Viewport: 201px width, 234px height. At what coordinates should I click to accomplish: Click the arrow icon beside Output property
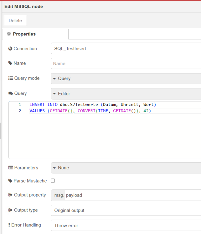coord(11,195)
